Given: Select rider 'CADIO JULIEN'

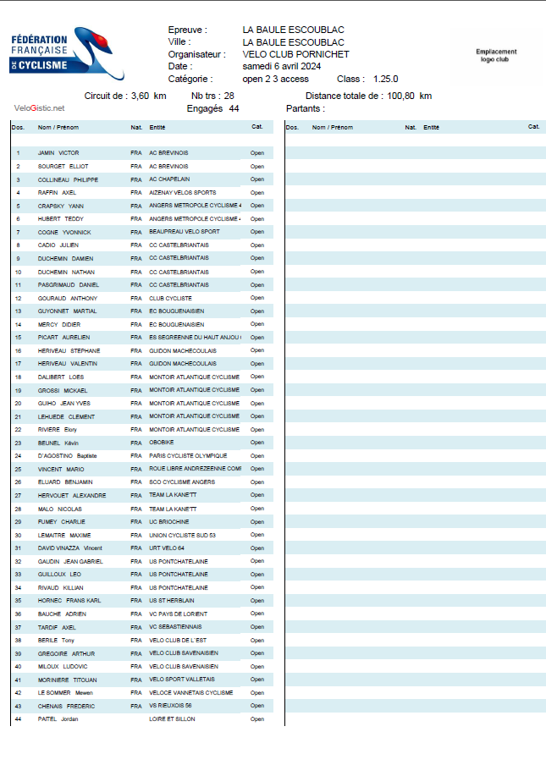Looking at the screenshot, I should click(58, 245).
